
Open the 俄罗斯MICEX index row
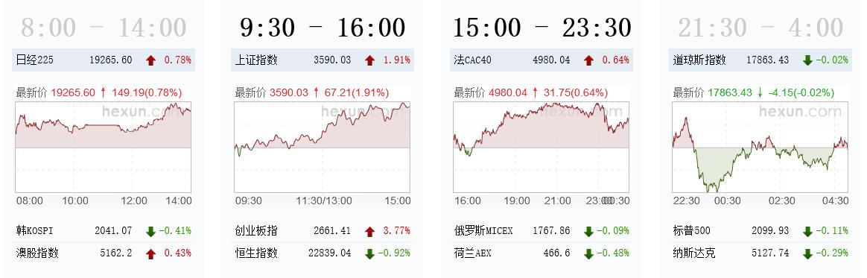542,231
